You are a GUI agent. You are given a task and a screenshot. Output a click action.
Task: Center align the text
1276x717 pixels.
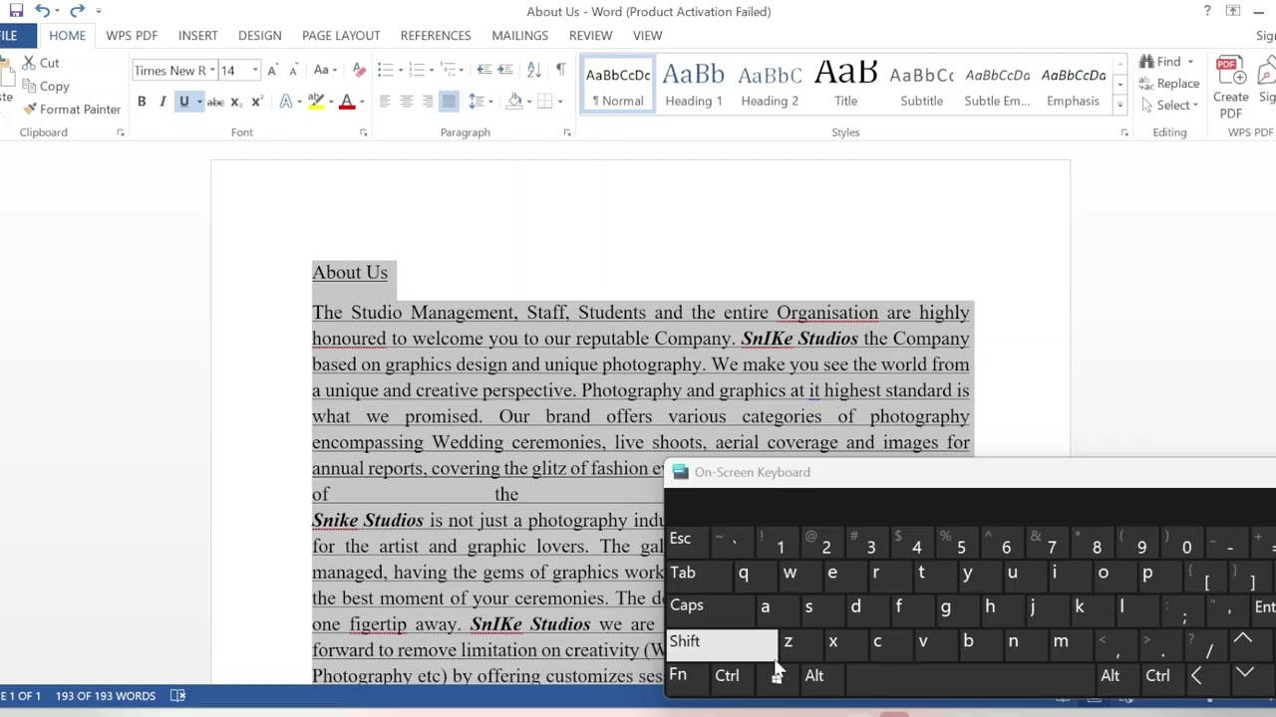(407, 102)
